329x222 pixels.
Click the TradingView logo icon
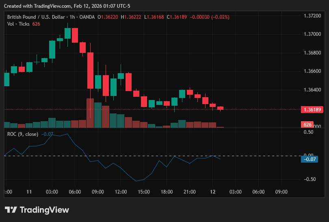coord(11,210)
